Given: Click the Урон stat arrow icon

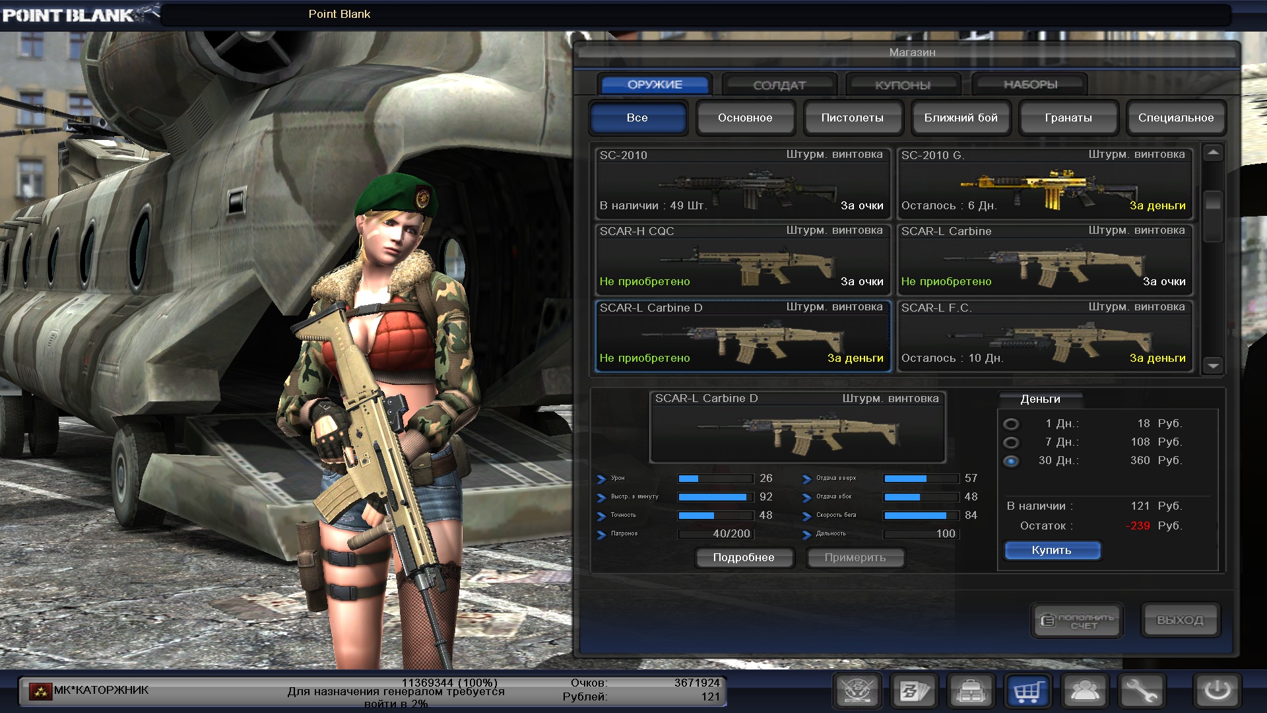Looking at the screenshot, I should point(601,479).
